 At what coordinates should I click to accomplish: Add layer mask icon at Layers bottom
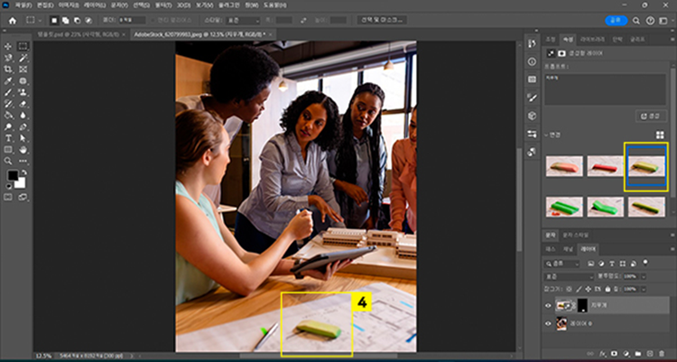coord(615,354)
